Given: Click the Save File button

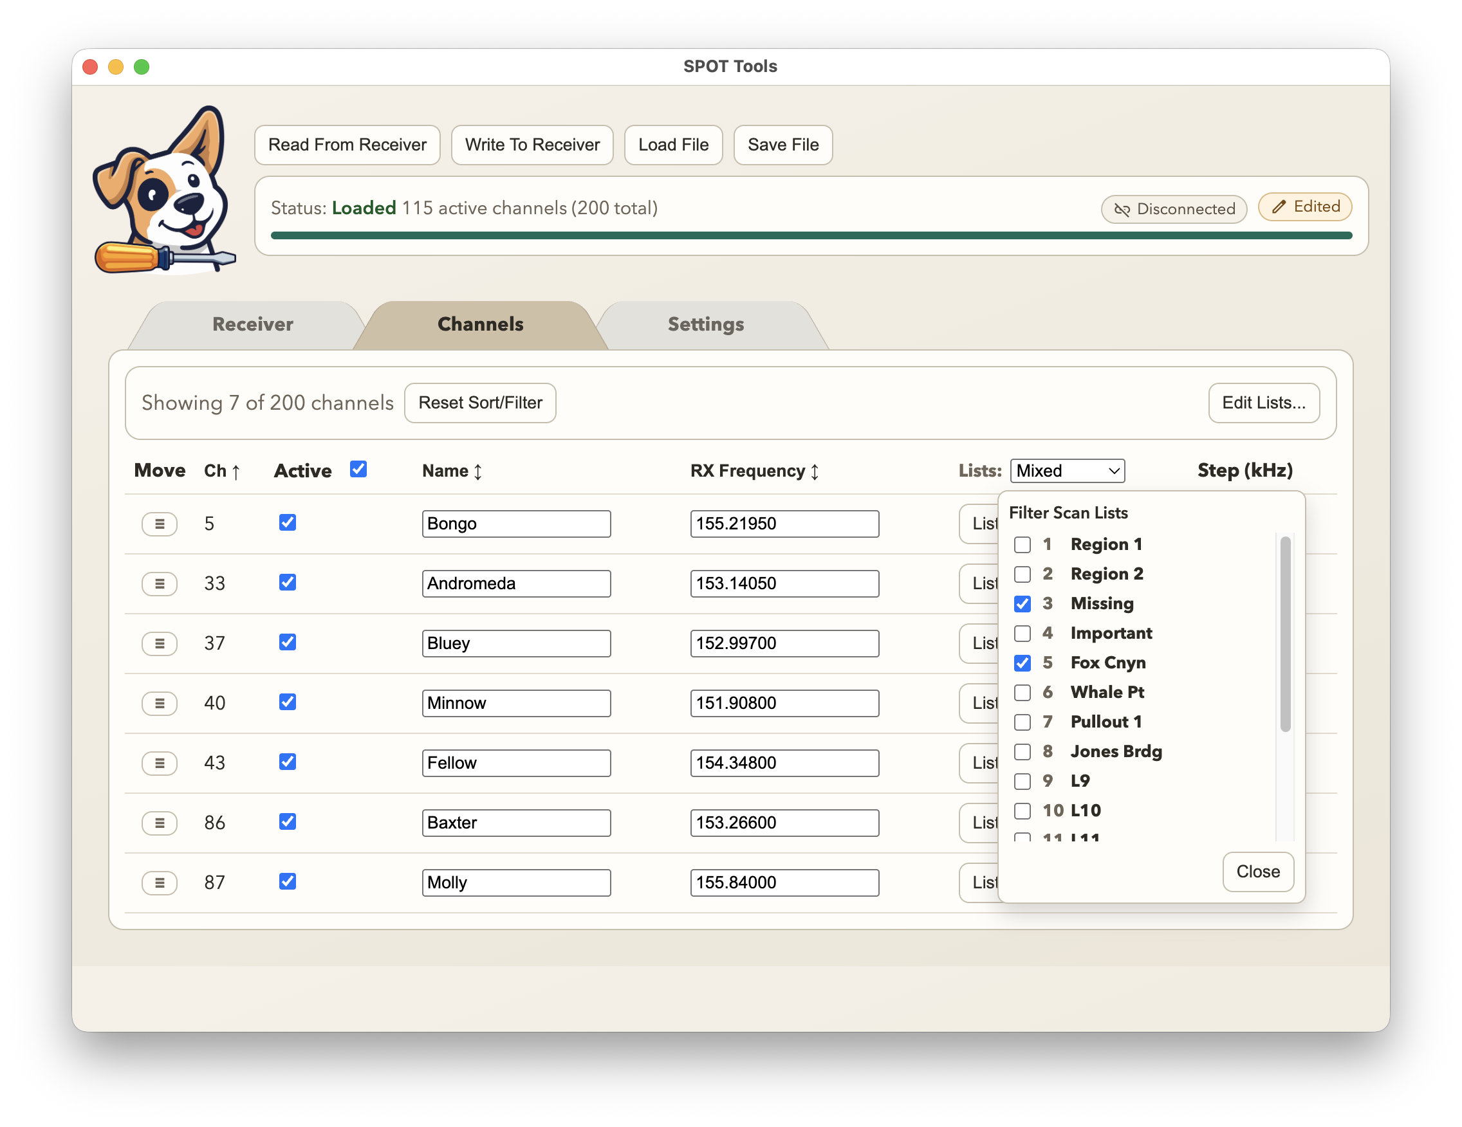Looking at the screenshot, I should 782,145.
